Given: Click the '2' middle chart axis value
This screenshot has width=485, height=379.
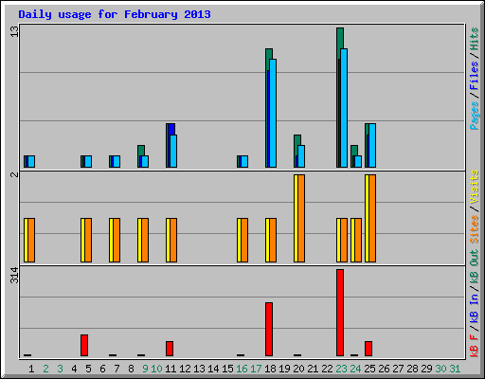Looking at the screenshot, I should (x=14, y=174).
